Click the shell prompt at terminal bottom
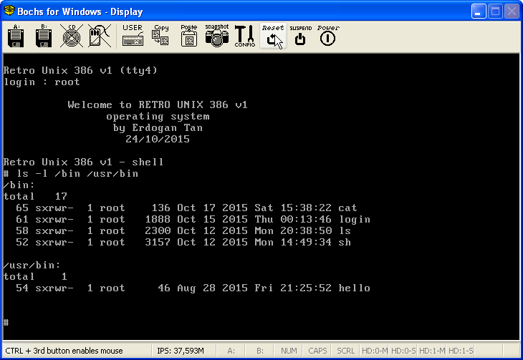 tap(6, 323)
